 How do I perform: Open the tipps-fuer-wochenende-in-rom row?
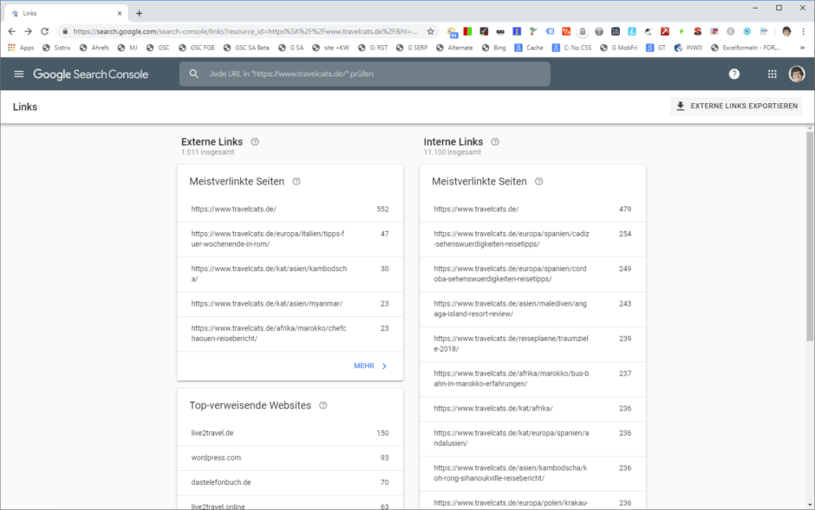tap(290, 239)
